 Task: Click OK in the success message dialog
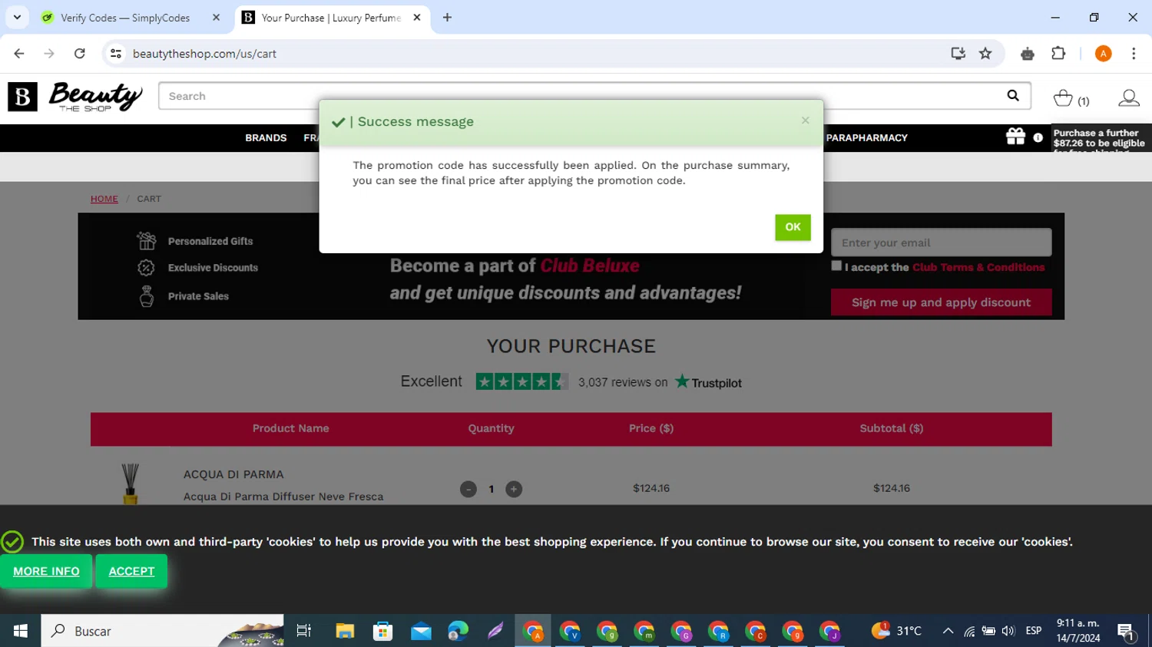(x=793, y=227)
